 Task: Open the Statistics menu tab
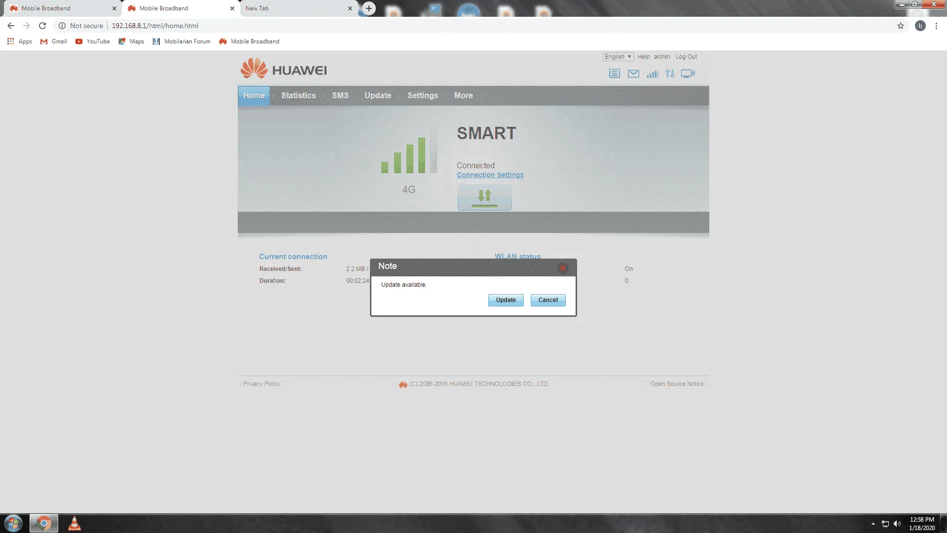point(298,96)
